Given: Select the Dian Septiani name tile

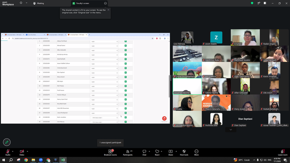Looking at the screenshot, I should [x=245, y=119].
